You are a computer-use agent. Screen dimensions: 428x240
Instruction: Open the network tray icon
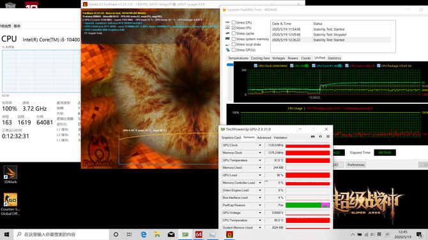tap(366, 234)
